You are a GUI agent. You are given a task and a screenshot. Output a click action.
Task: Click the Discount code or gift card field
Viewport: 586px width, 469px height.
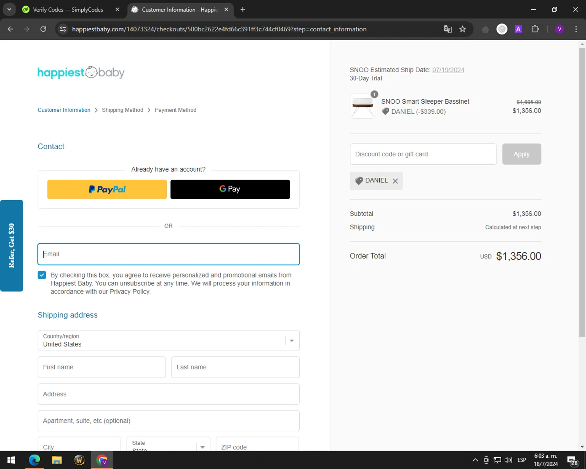[423, 154]
